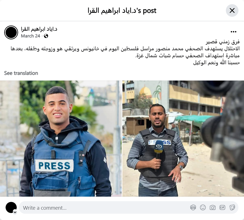Click the public globe audience icon
Viewport: 244px width, 220px height.
tap(46, 36)
